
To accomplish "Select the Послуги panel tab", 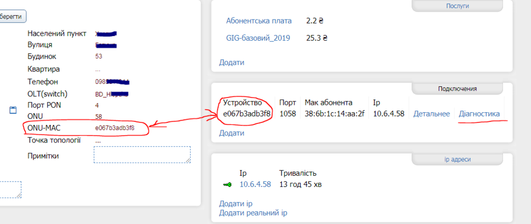I will pyautogui.click(x=457, y=6).
